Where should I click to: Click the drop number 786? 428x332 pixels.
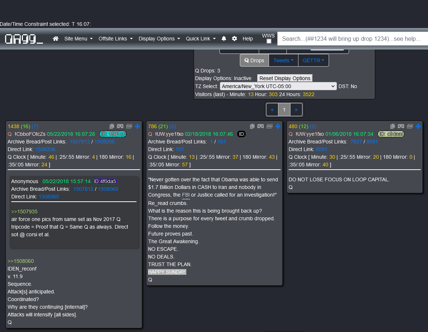(152, 126)
